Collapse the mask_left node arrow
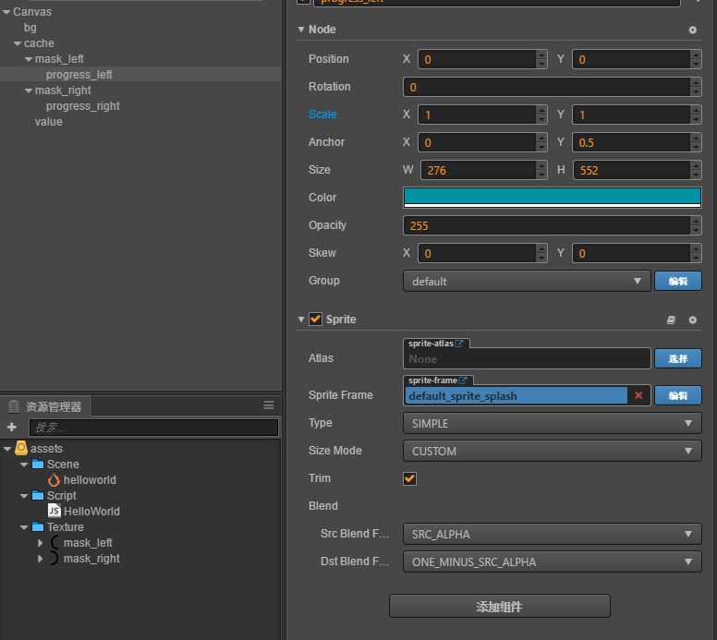 (x=29, y=59)
